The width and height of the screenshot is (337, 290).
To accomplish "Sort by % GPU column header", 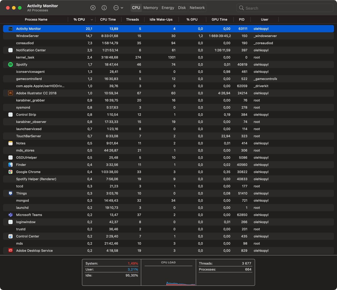I will tap(192, 19).
